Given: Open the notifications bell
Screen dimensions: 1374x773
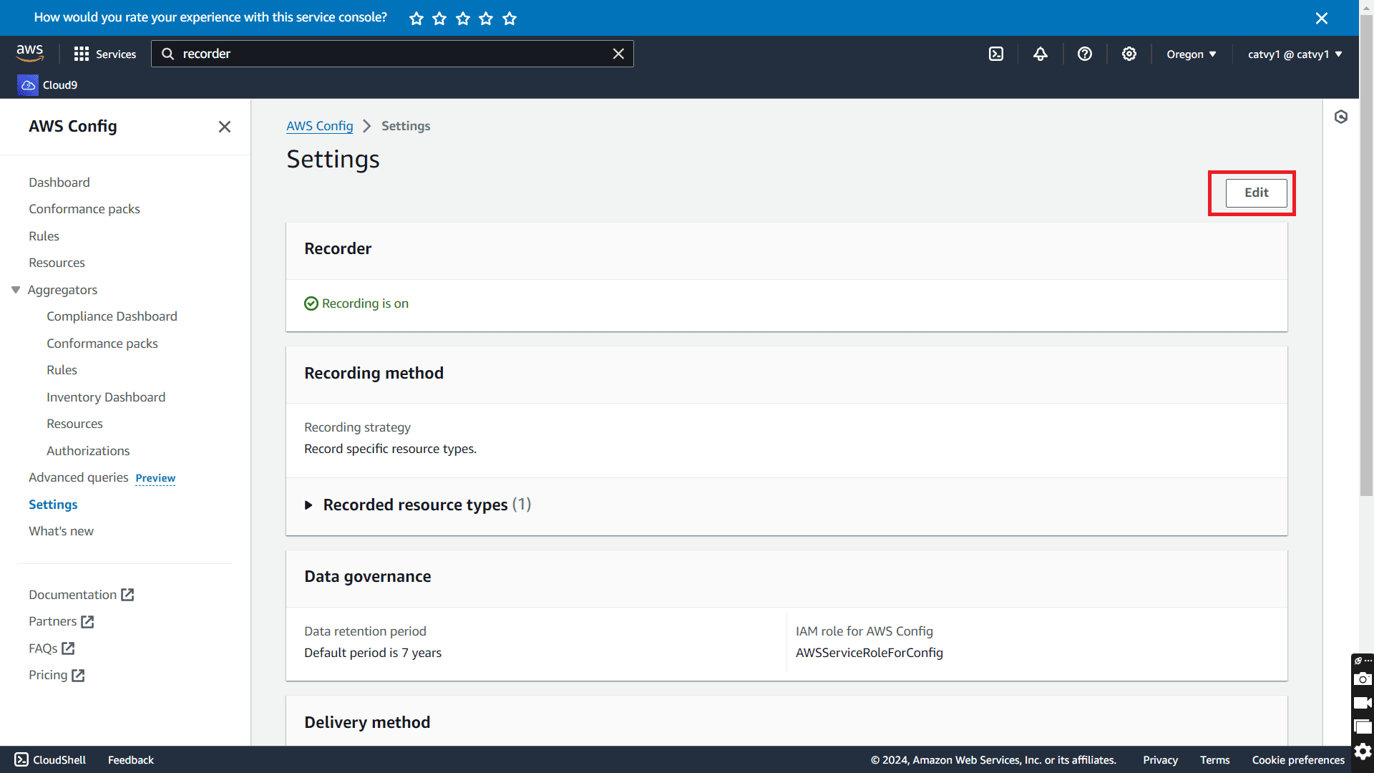Looking at the screenshot, I should coord(1041,54).
